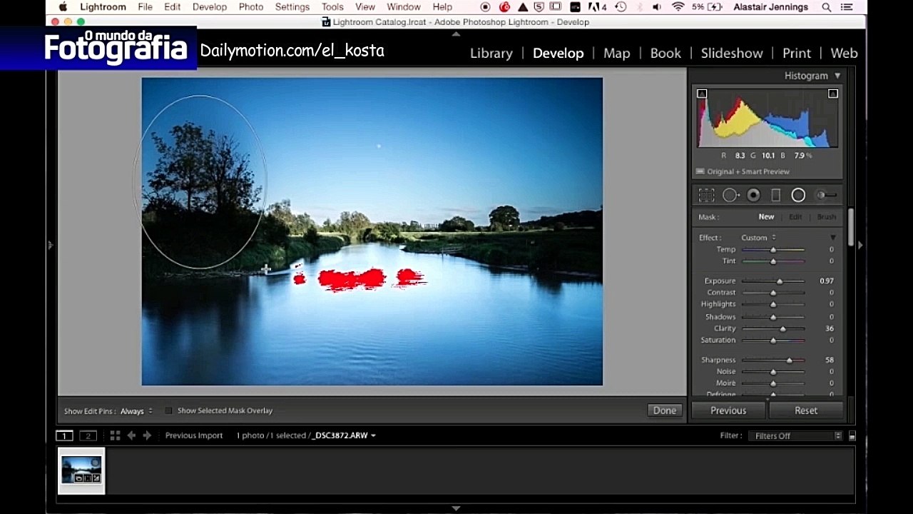Switch to the Print module
Viewport: 913px width, 514px height.
point(797,53)
